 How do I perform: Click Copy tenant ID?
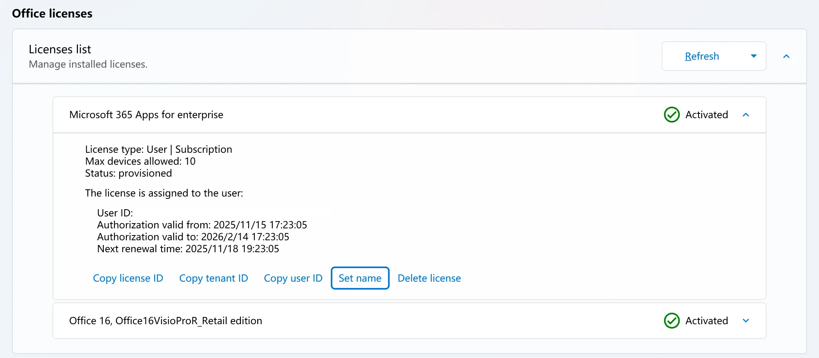point(213,278)
